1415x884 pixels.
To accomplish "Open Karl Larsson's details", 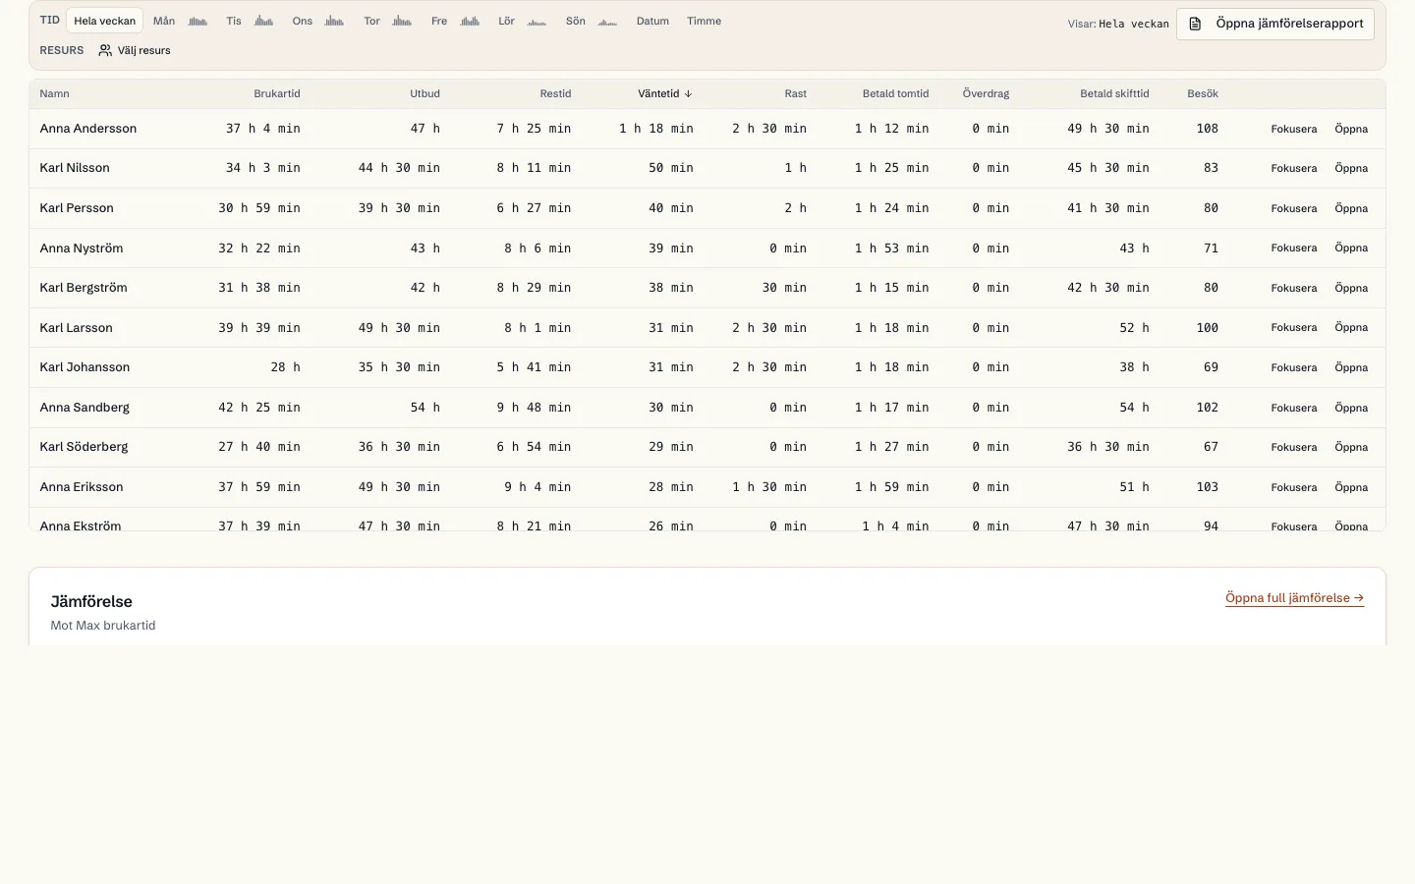I will (x=1351, y=327).
